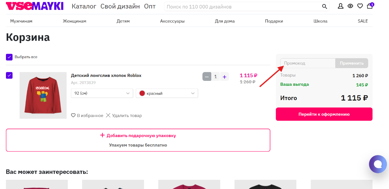389x189 pixels.
Task: Click the search magnifier icon
Action: coord(325,7)
